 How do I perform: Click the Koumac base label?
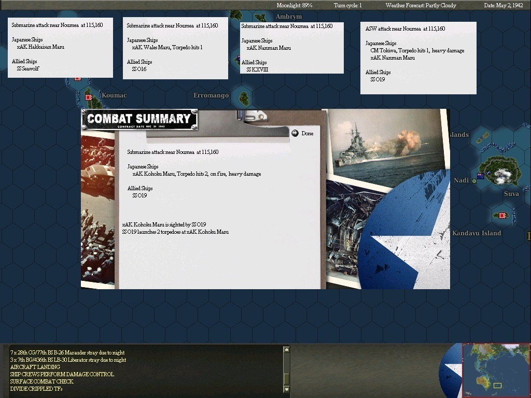coord(114,95)
